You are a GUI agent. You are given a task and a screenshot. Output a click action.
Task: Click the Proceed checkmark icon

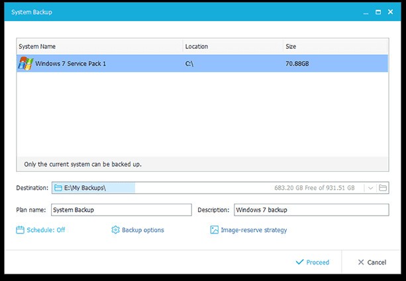299,262
